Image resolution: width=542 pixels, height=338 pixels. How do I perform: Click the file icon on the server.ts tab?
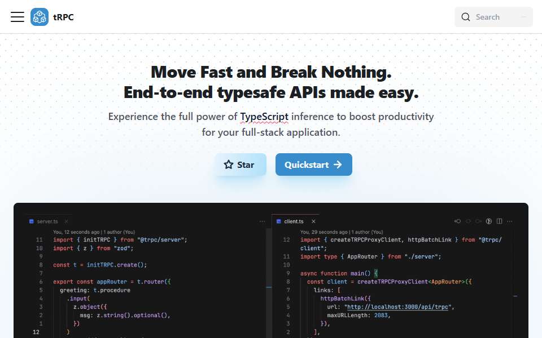point(32,221)
